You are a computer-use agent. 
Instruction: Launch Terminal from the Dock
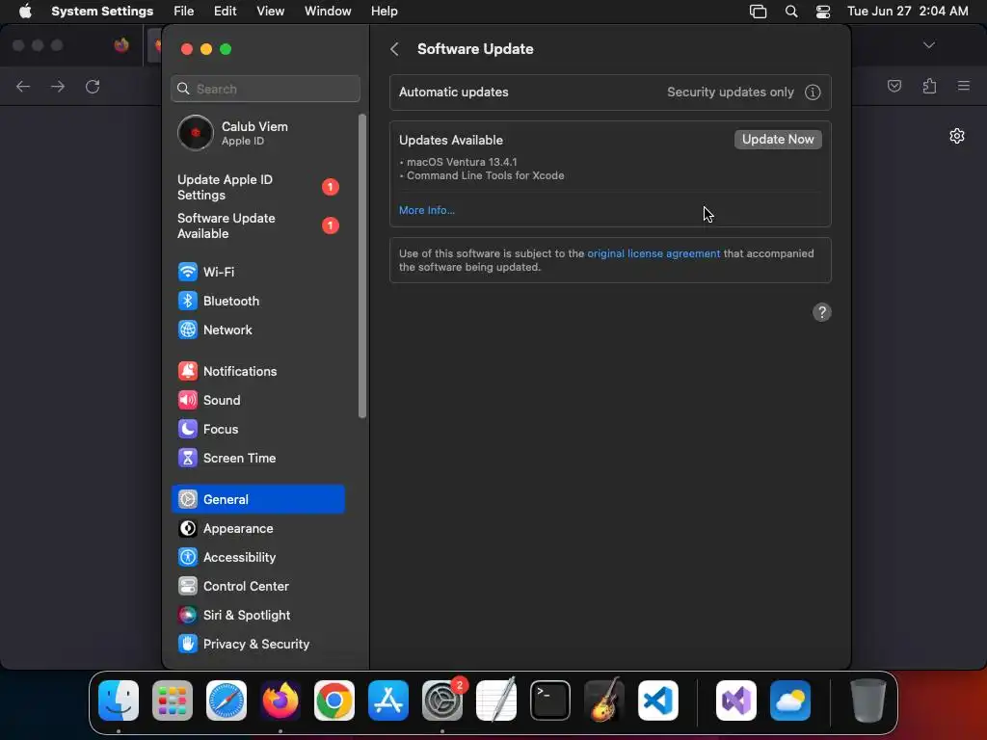(550, 700)
